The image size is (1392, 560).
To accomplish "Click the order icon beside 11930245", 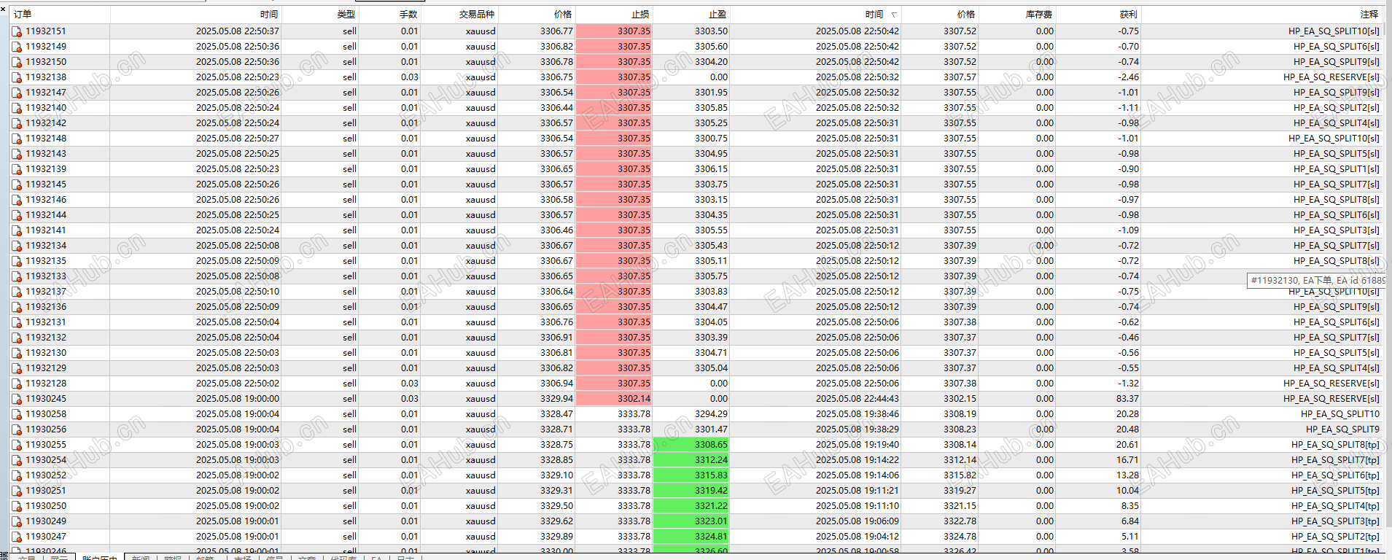I will 17,399.
